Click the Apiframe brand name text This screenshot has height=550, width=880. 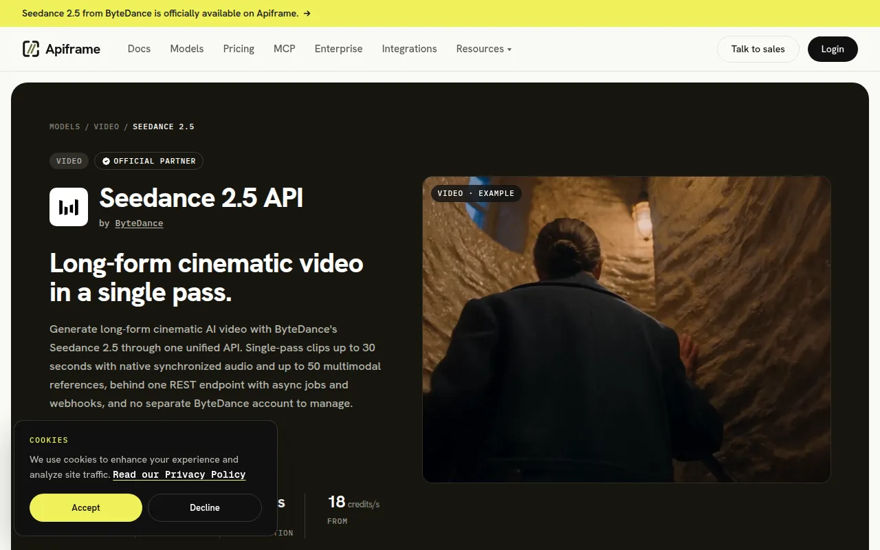[x=73, y=49]
